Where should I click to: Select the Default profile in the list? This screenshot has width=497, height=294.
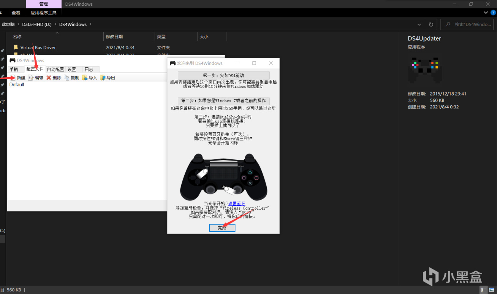tap(17, 85)
